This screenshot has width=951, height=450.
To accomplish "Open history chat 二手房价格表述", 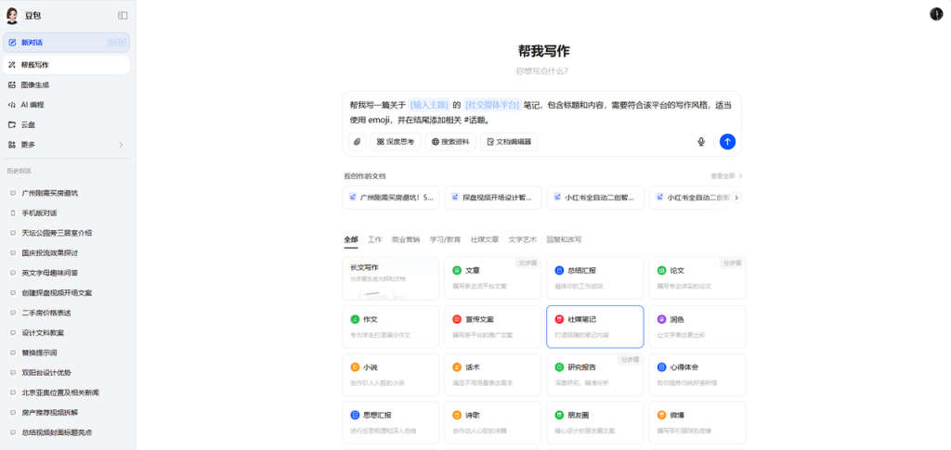I will tap(66, 313).
